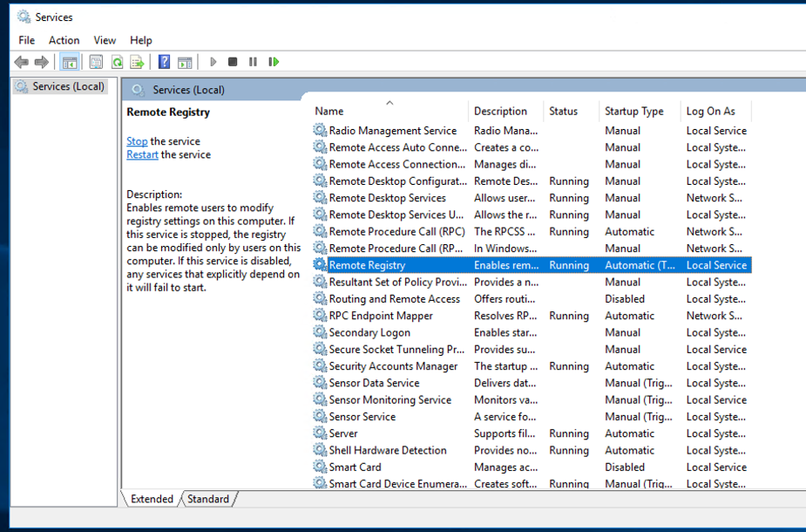
Task: Sort by the Startup Type column header
Action: pyautogui.click(x=640, y=111)
